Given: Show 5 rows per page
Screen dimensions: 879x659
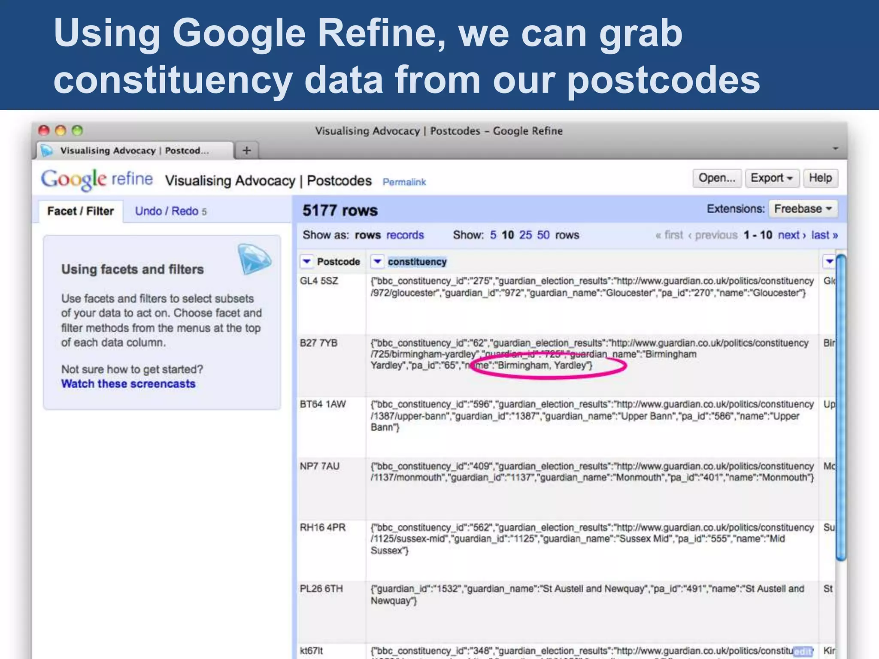Looking at the screenshot, I should pyautogui.click(x=493, y=235).
